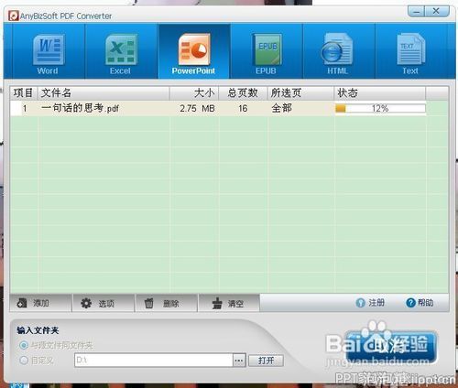This screenshot has width=458, height=388.
Task: Select the Word conversion format icon
Action: point(48,52)
